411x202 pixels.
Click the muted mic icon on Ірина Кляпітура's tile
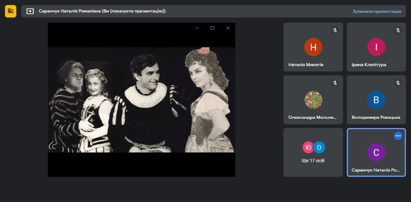tap(398, 30)
